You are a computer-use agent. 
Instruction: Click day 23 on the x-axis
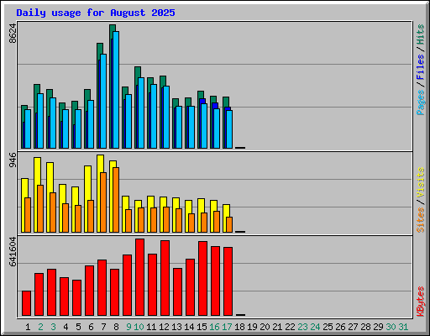tap(302, 327)
